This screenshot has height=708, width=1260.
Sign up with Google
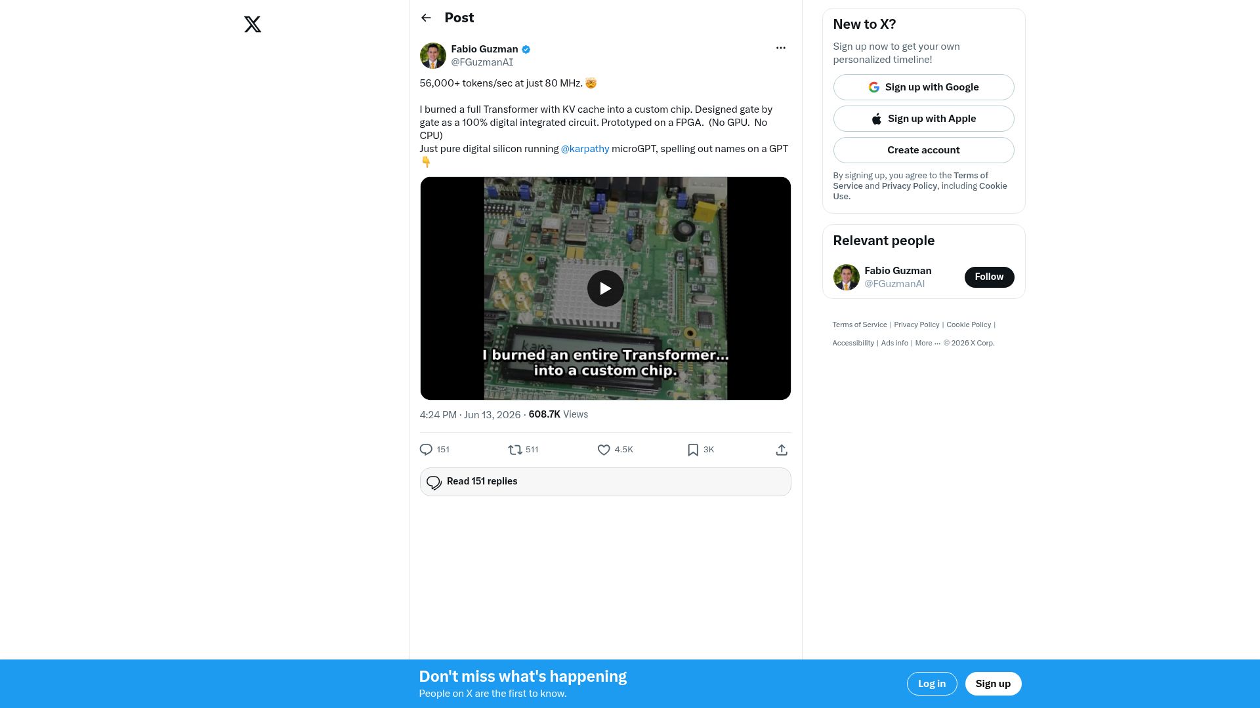[923, 87]
